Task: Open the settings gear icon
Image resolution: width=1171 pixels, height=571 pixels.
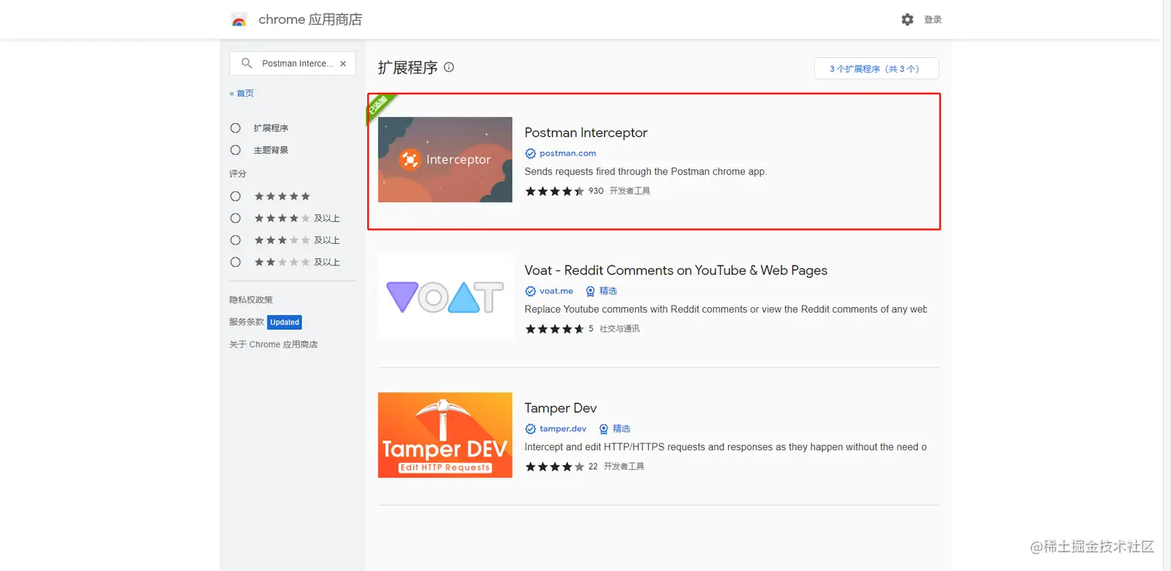Action: (x=908, y=19)
